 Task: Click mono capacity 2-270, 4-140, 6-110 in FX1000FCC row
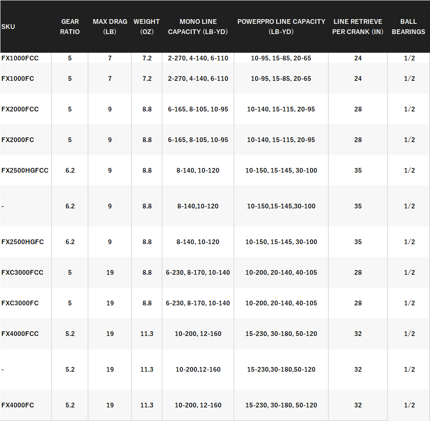point(198,58)
